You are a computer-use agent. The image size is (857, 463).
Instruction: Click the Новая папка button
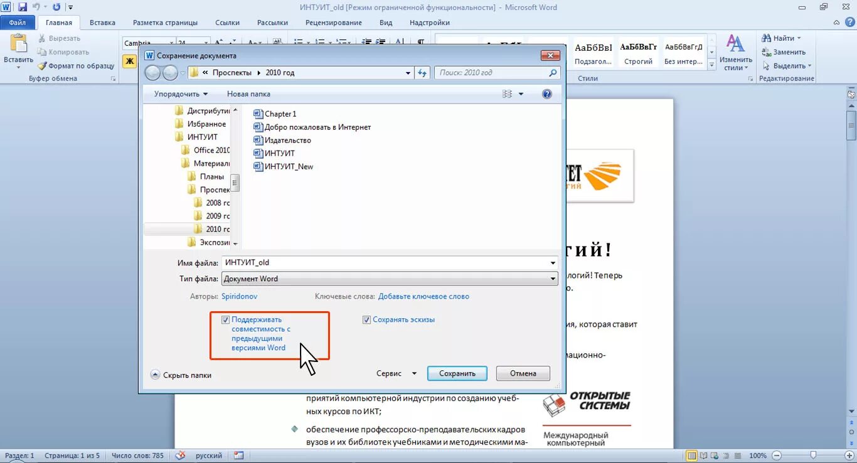click(248, 94)
